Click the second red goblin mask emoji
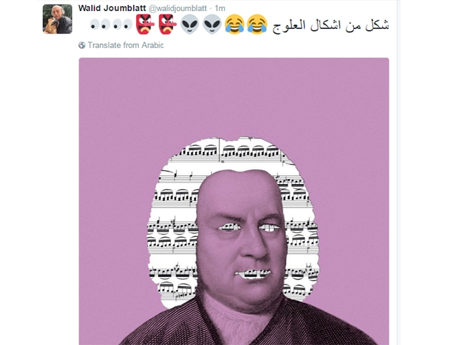Image resolution: width=457 pixels, height=345 pixels. [167, 25]
